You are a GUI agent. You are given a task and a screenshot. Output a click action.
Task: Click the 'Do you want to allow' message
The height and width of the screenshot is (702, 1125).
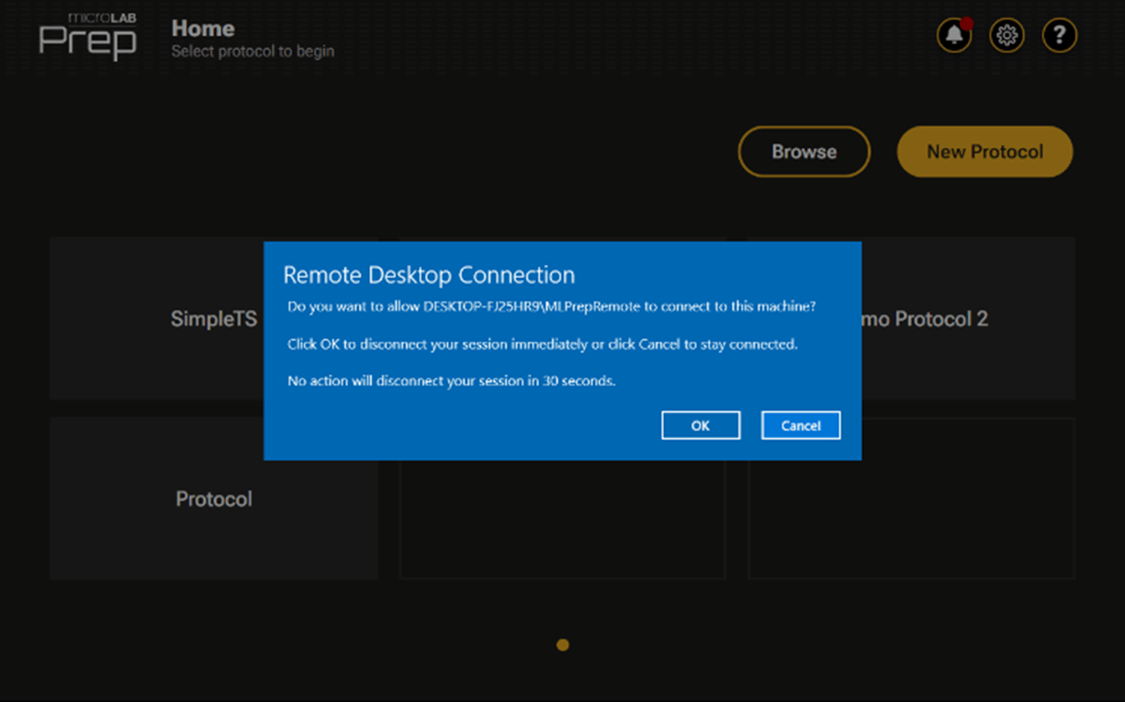[x=552, y=306]
